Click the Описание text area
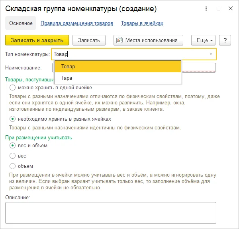The width and height of the screenshot is (239, 229). [x=111, y=213]
